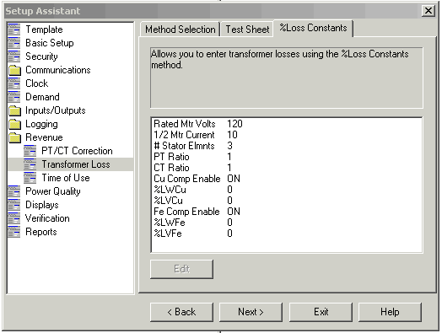The width and height of the screenshot is (442, 333).
Task: Close the Setup Assistant window
Action: tap(429, 11)
